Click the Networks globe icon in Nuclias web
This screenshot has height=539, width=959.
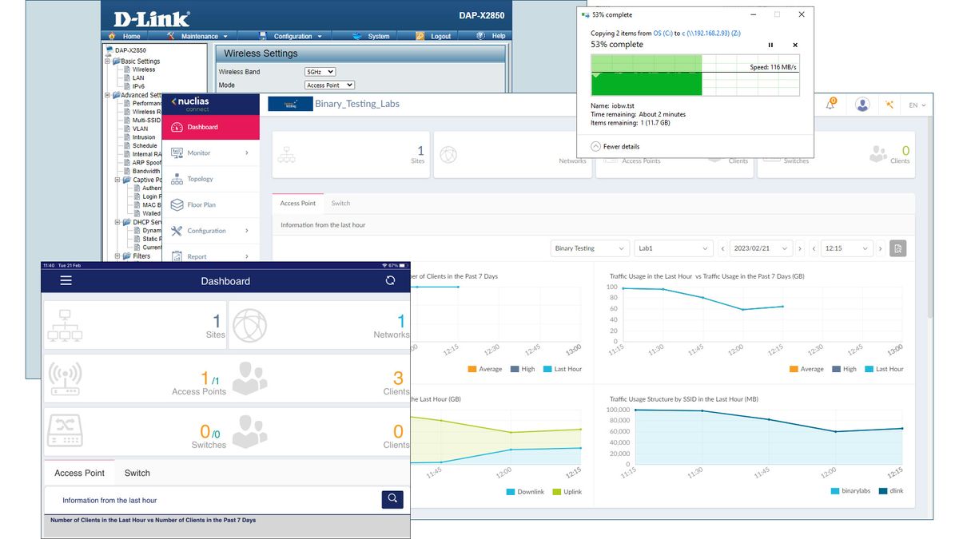448,154
